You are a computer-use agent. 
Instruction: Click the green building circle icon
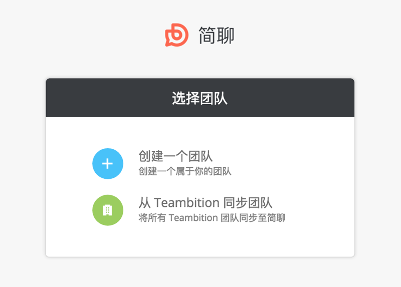108,210
